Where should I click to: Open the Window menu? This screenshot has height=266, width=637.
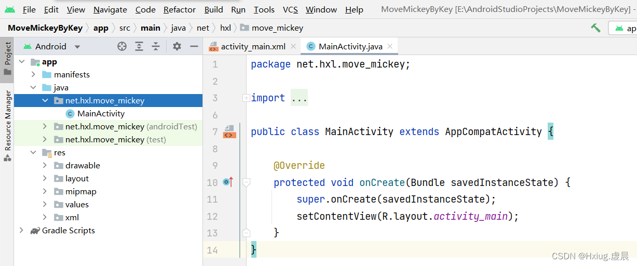(x=321, y=9)
